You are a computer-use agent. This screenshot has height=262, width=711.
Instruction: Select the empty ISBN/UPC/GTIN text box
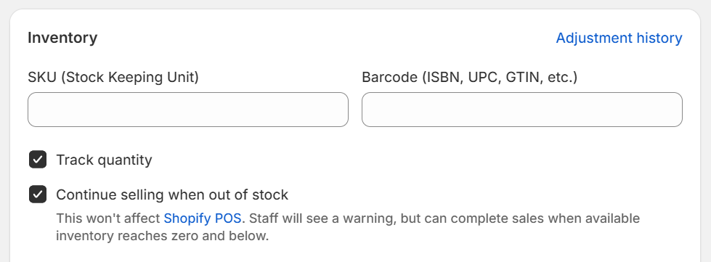pyautogui.click(x=522, y=110)
